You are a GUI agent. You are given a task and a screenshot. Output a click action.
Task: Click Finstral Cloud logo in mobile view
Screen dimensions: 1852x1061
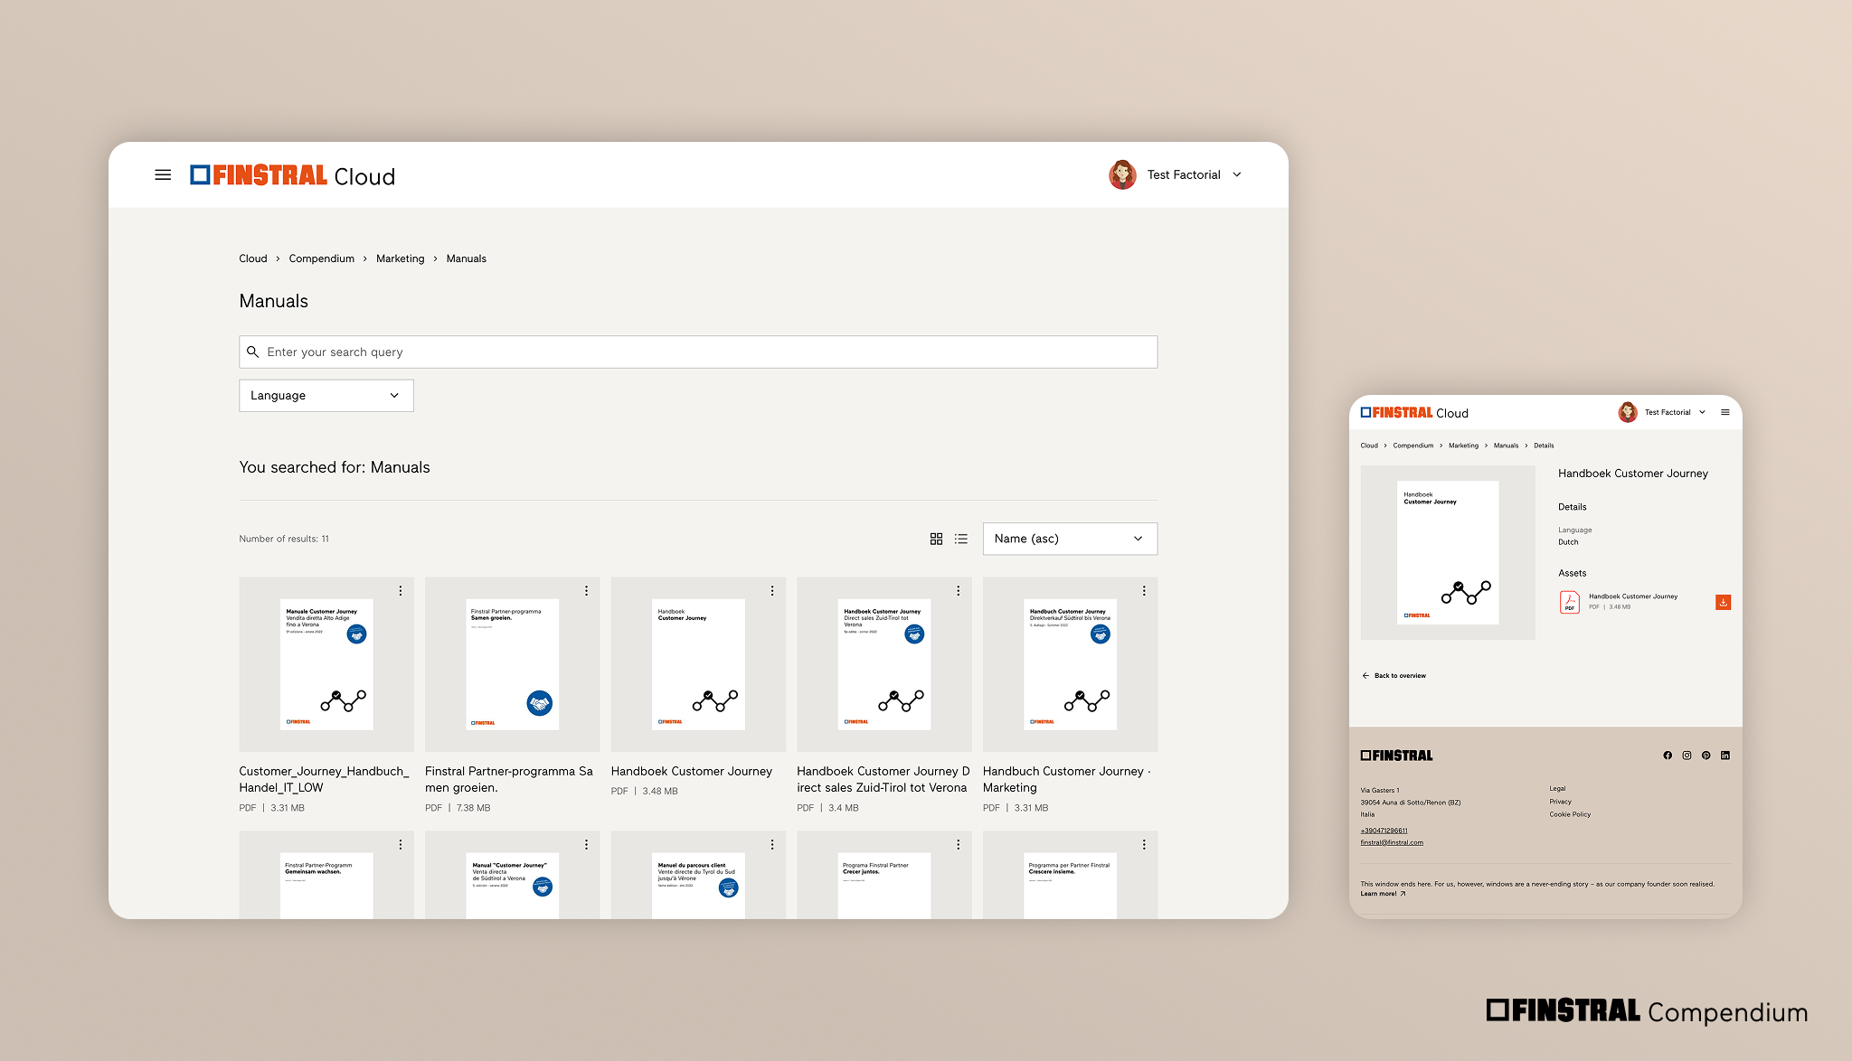pyautogui.click(x=1414, y=412)
